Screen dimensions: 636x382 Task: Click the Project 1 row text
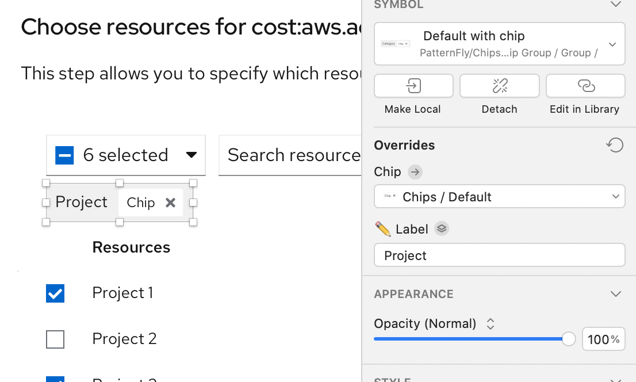pos(122,293)
